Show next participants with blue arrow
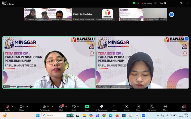The image size is (191, 119). [172, 15]
